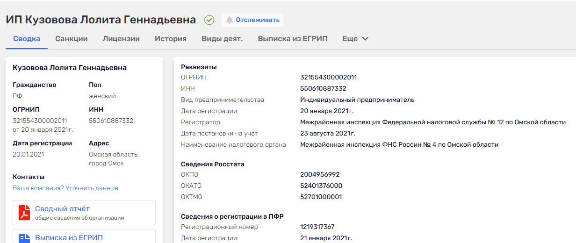Go to the История tab
The height and width of the screenshot is (243, 576).
[x=171, y=39]
